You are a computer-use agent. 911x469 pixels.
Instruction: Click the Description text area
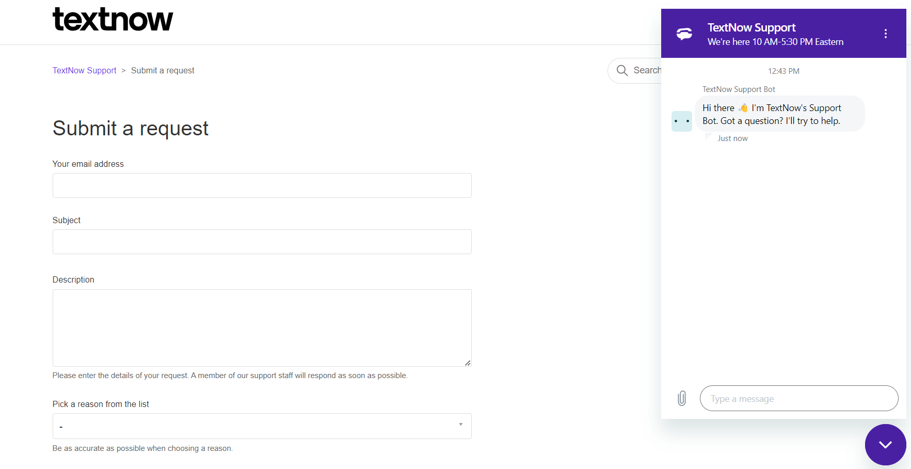(262, 327)
